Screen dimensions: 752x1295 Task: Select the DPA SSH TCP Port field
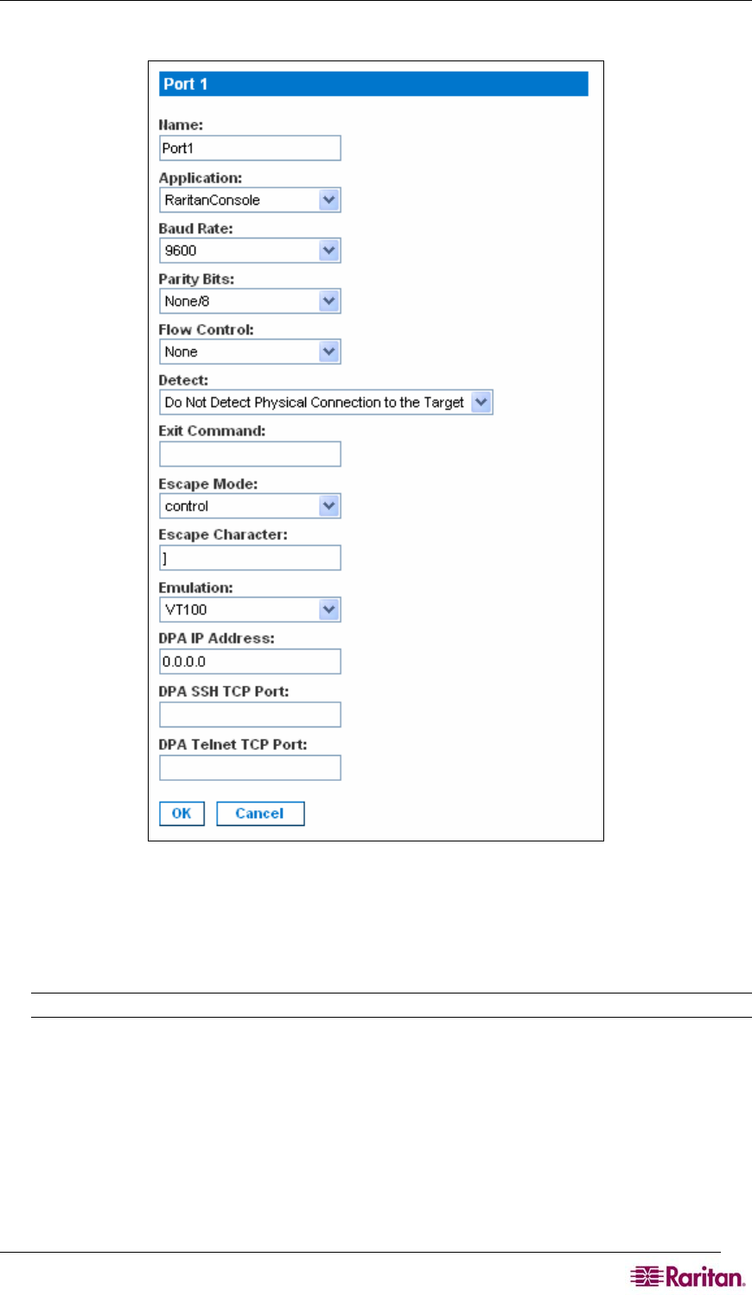250,714
